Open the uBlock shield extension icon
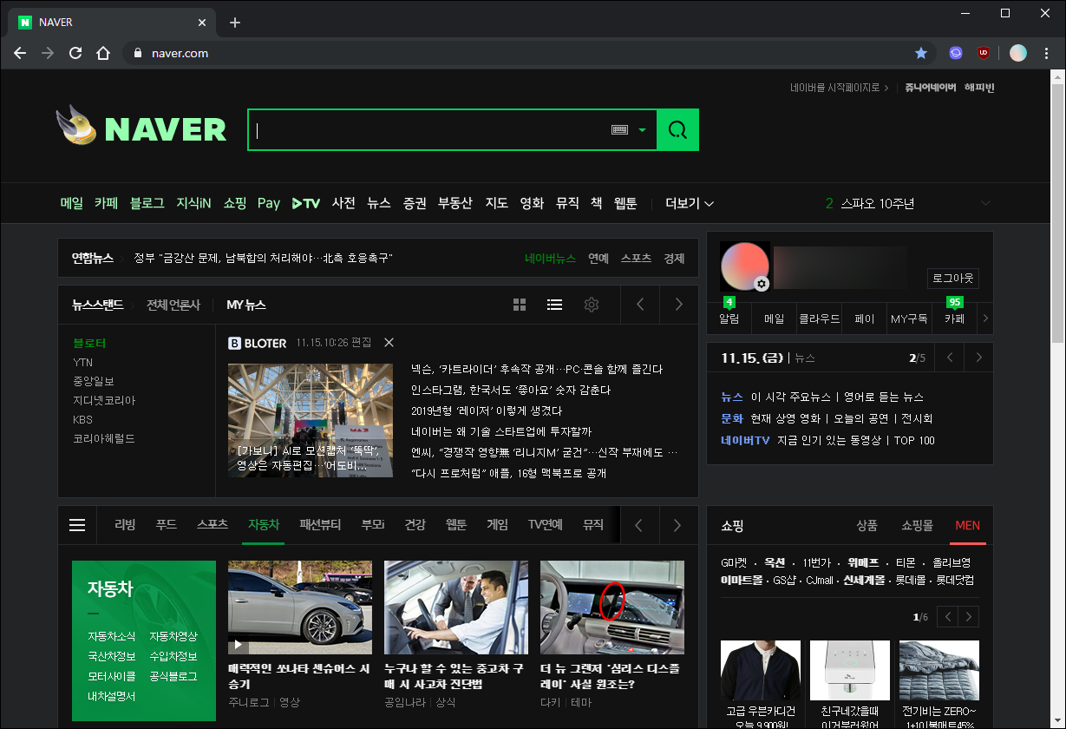1066x729 pixels. (984, 53)
